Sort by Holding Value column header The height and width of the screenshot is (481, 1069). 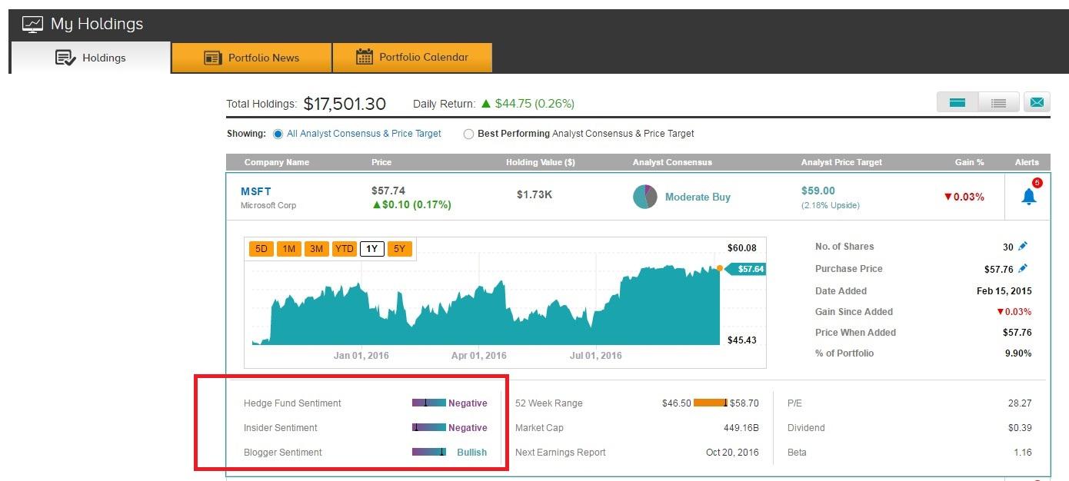(541, 162)
